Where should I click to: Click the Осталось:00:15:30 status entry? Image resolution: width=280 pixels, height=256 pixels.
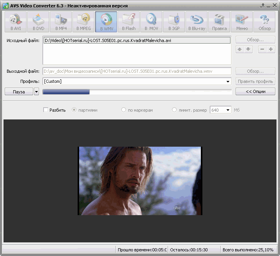point(189,250)
